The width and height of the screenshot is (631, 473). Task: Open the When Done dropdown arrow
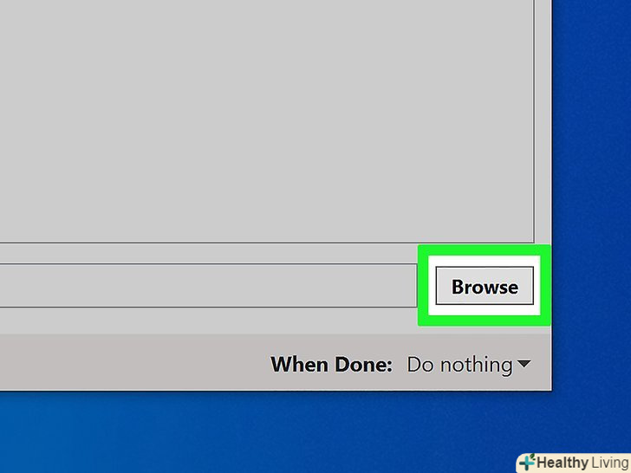point(524,364)
